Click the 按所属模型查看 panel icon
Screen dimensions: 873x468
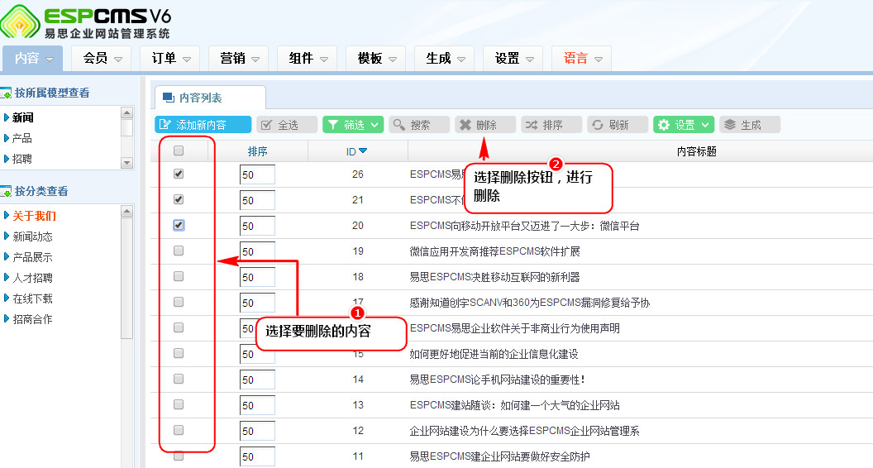pyautogui.click(x=6, y=93)
